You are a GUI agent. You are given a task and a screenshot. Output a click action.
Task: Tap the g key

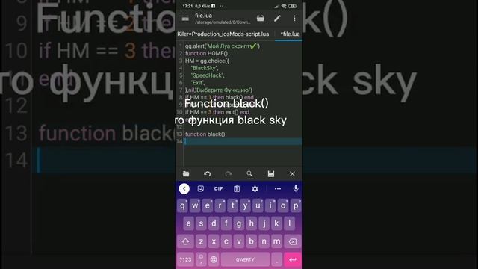click(239, 223)
